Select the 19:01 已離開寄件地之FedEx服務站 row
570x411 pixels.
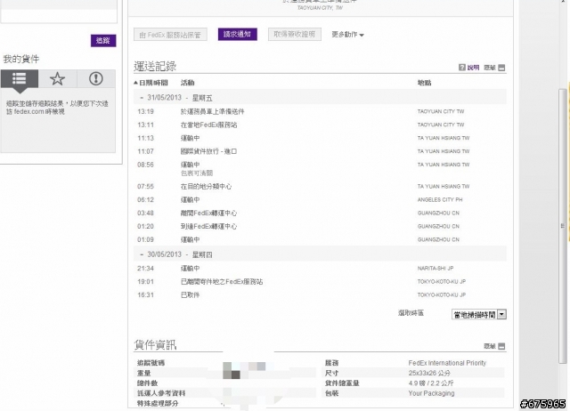320,282
